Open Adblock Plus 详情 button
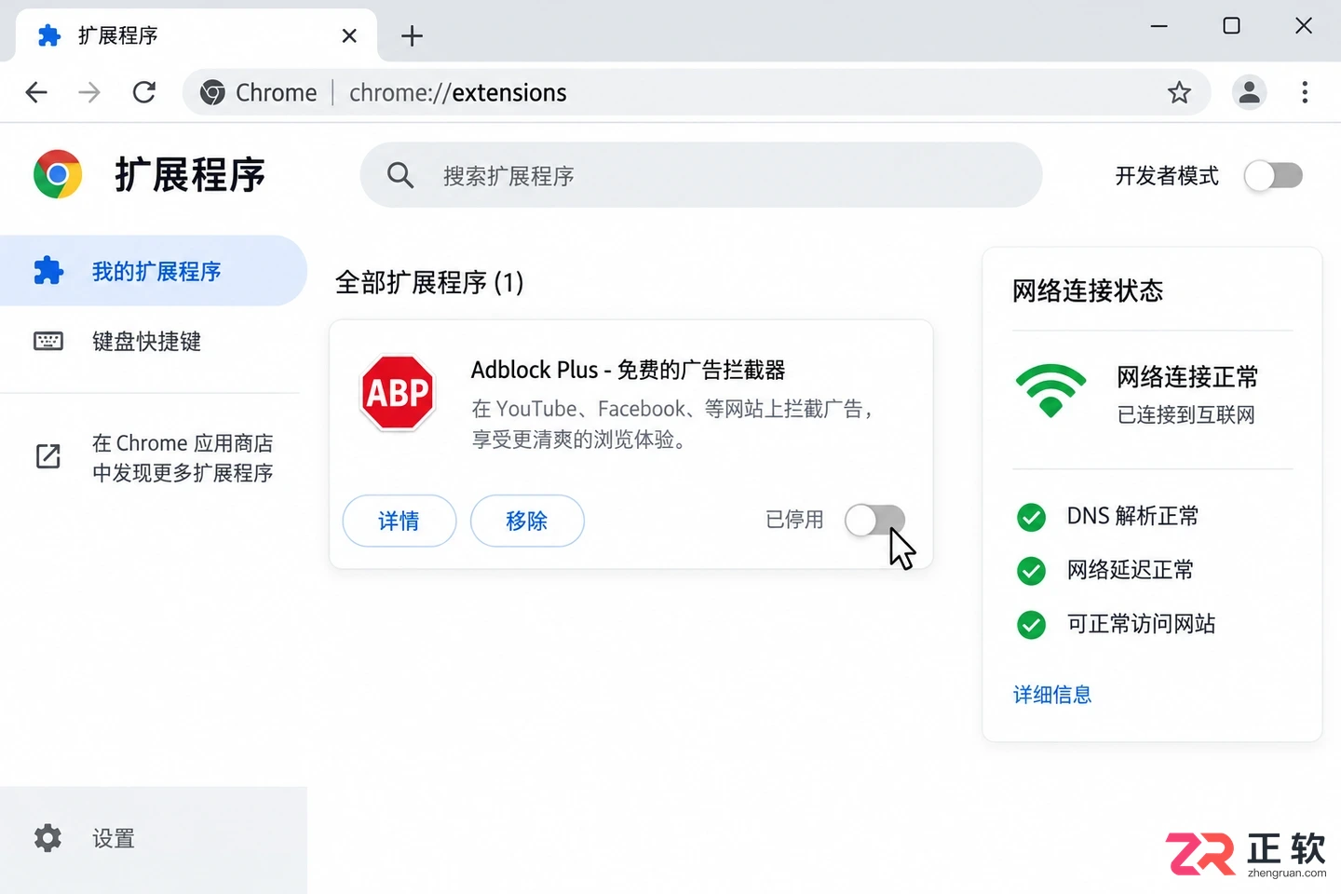Screen dimensions: 1341x894 (x=400, y=521)
